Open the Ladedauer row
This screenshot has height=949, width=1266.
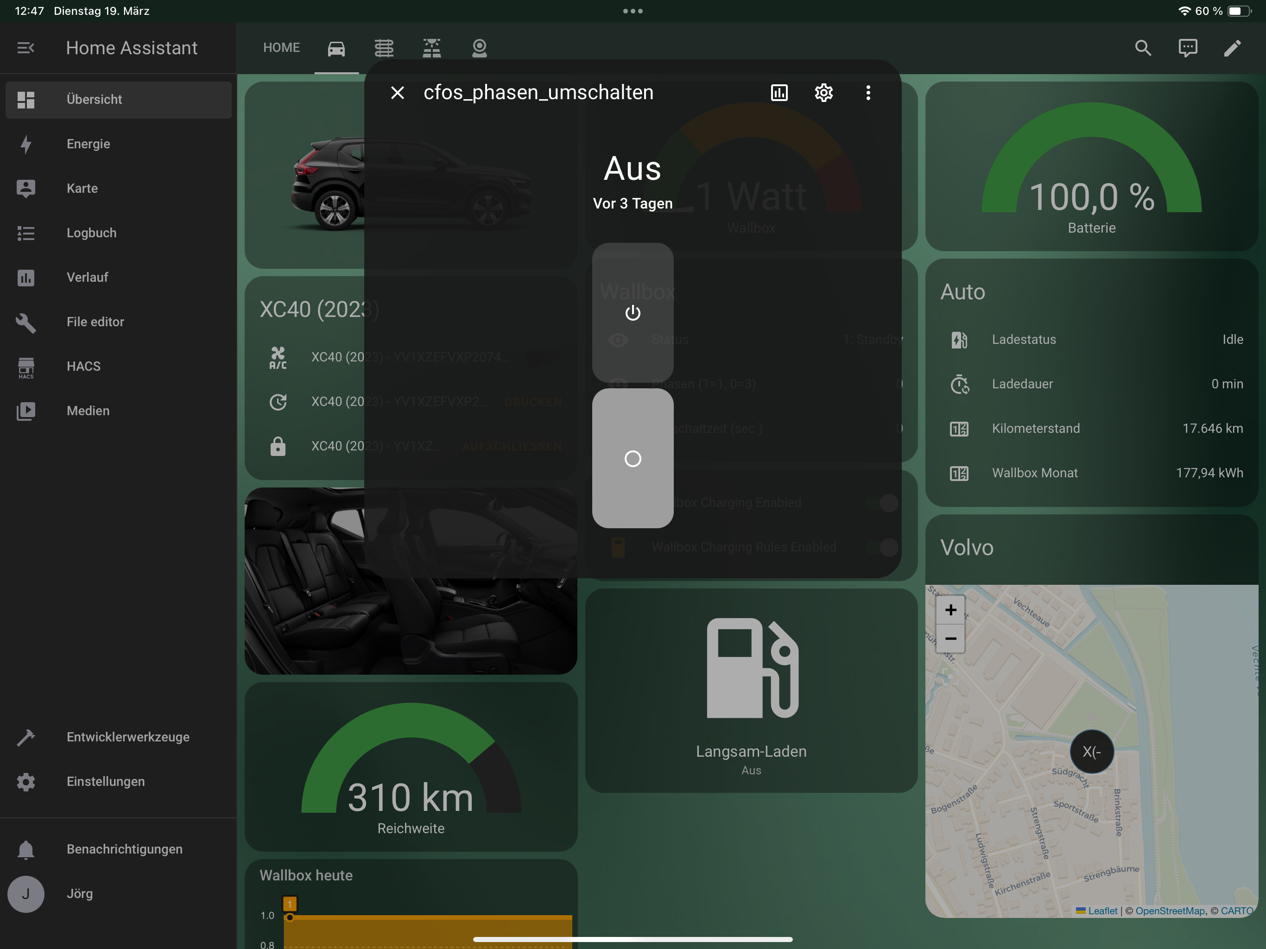[1091, 385]
